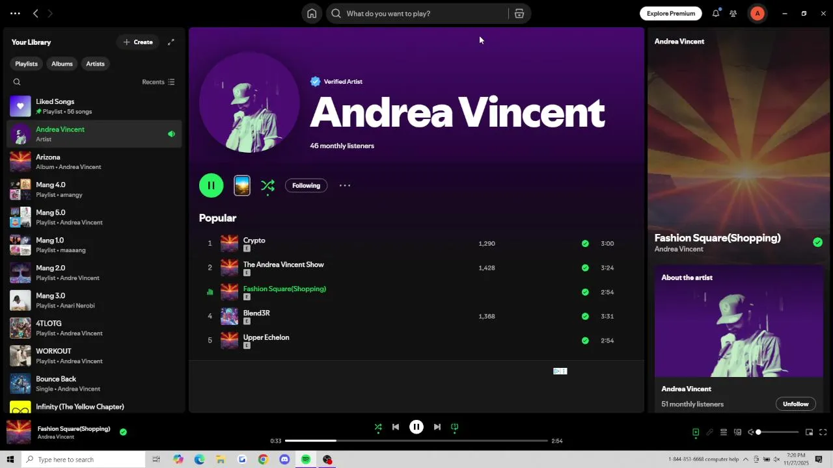Image resolution: width=833 pixels, height=468 pixels.
Task: Toggle shuffle in the player bar
Action: pos(378,427)
